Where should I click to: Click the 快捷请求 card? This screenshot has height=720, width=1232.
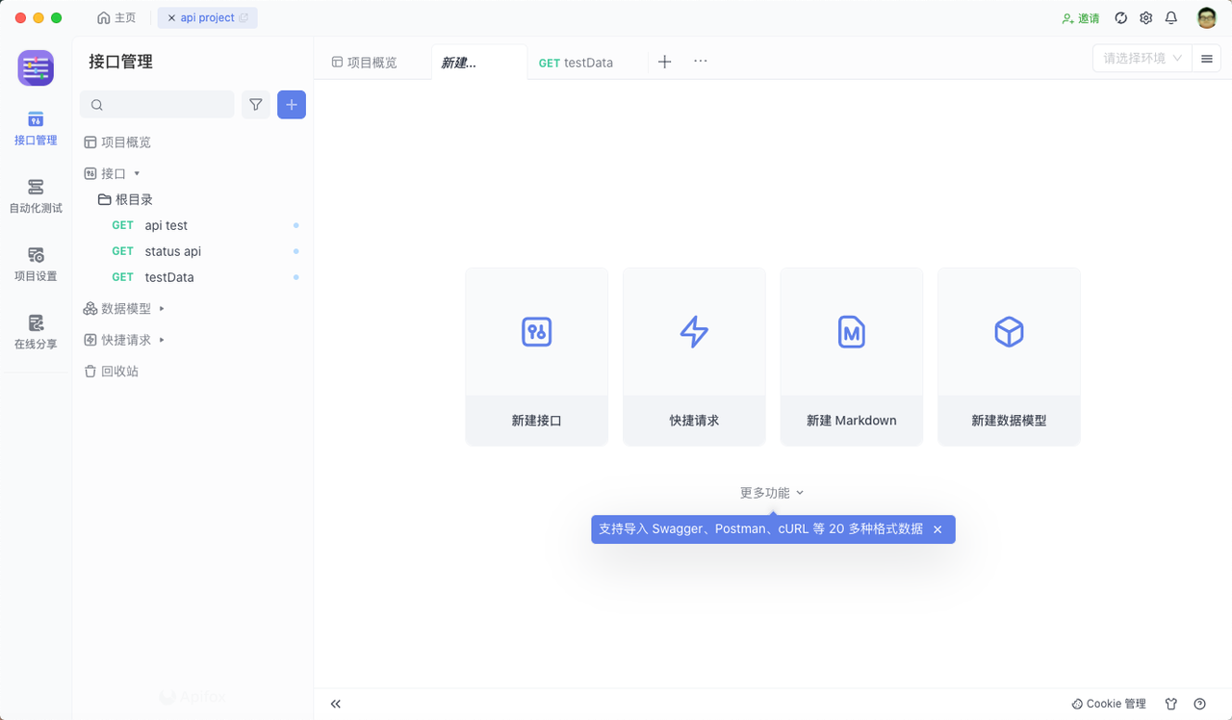[x=694, y=357]
